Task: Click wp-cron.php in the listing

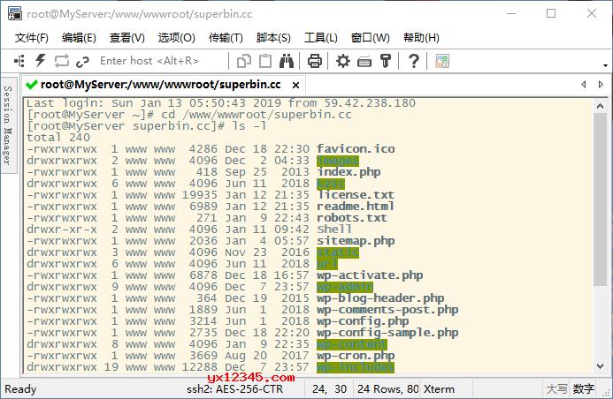Action: [x=356, y=356]
